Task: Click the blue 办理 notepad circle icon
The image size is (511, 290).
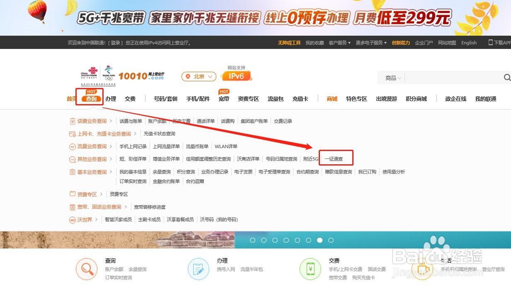Action: point(199,269)
